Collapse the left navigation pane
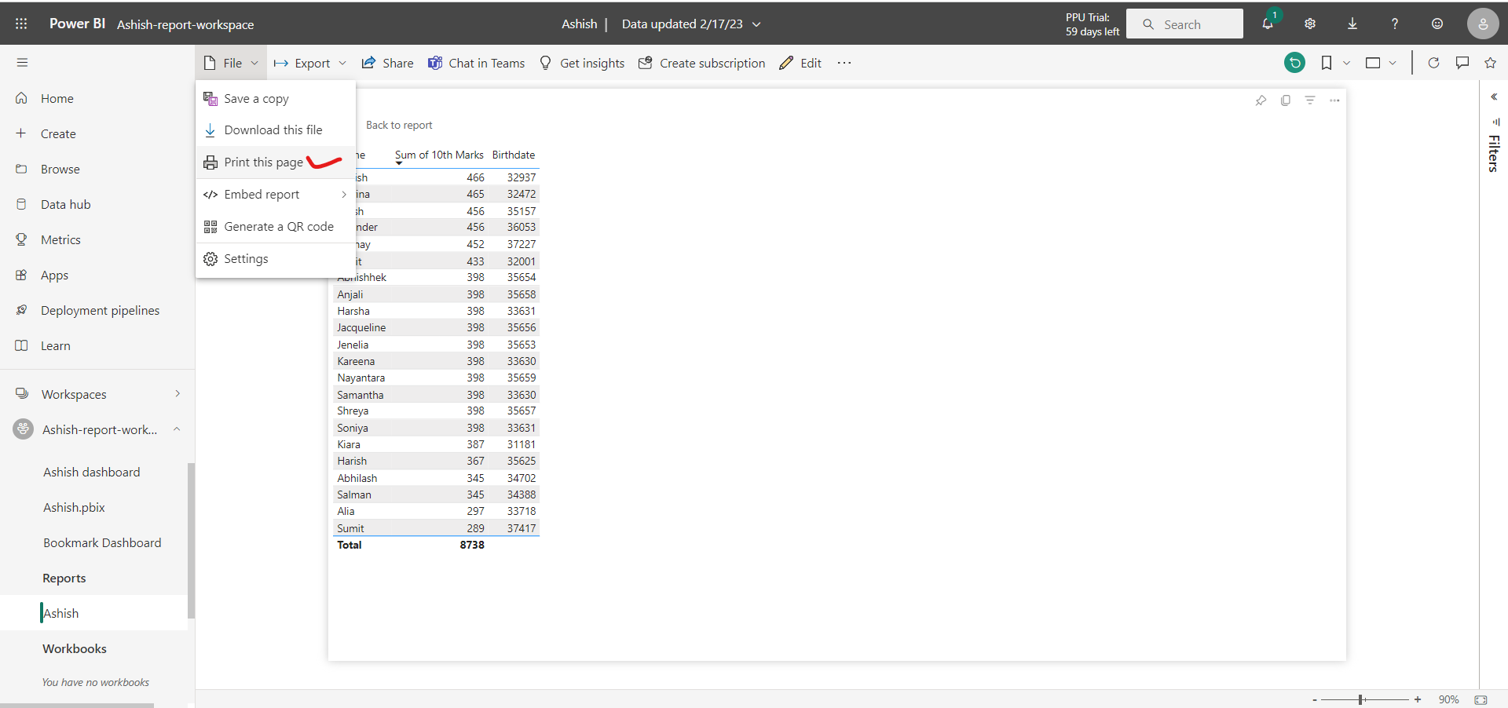 click(23, 62)
